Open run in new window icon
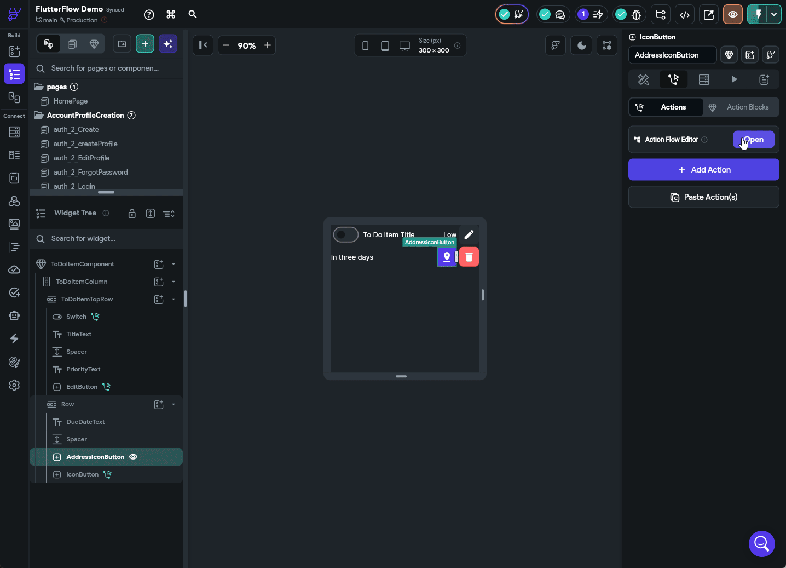The image size is (786, 568). tap(709, 15)
